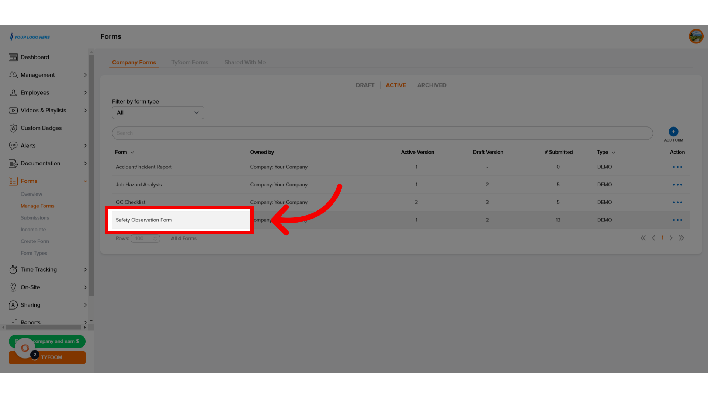Open the Dashboard from the sidebar
The width and height of the screenshot is (708, 398).
[35, 57]
